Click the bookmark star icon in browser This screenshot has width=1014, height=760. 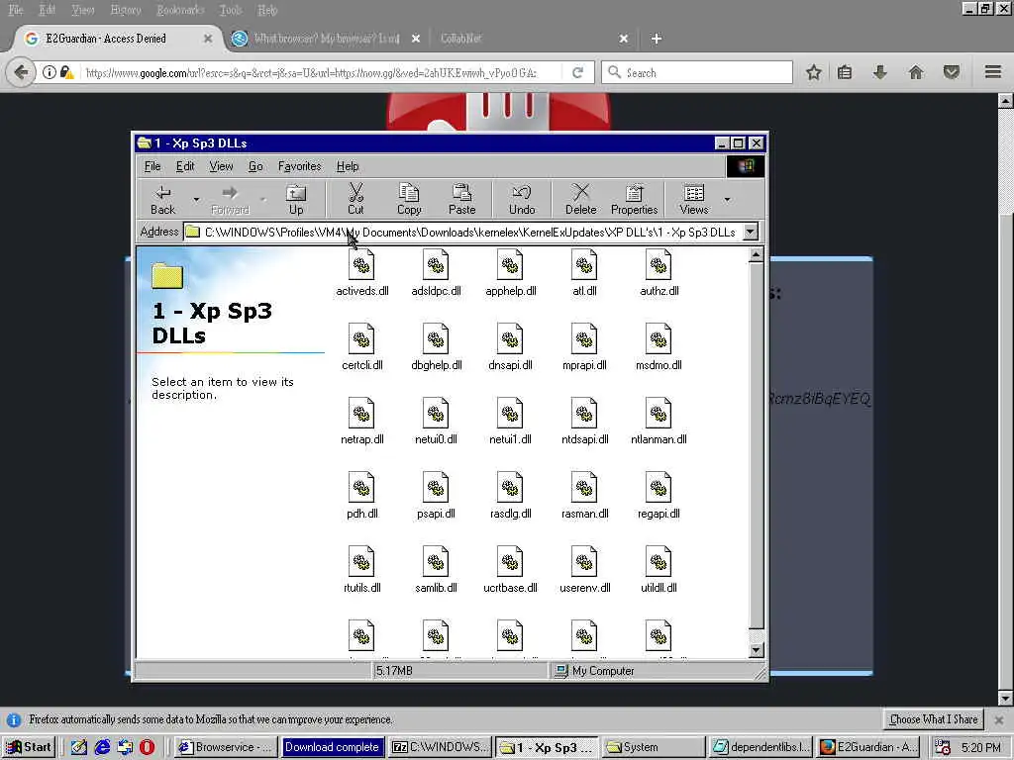pyautogui.click(x=814, y=72)
